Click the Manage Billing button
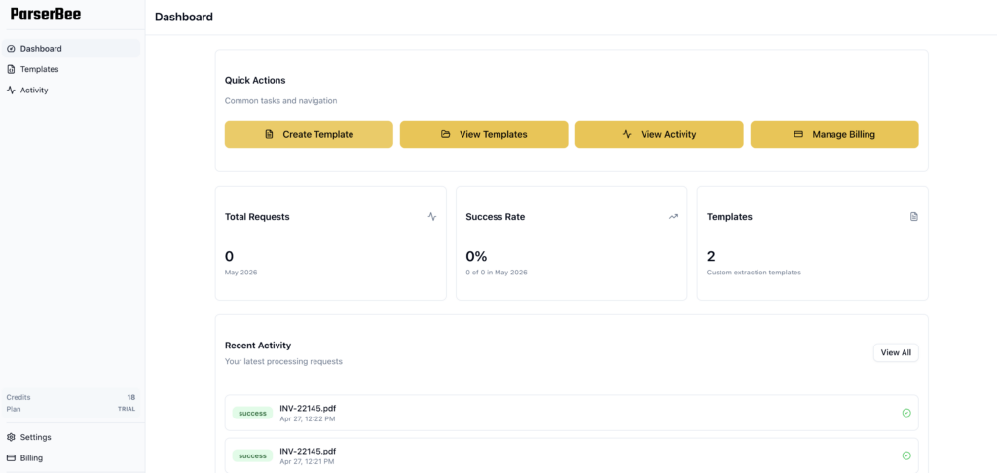997x473 pixels. (834, 134)
